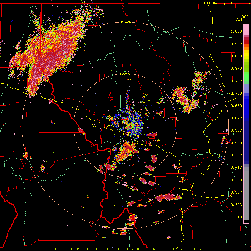Click the 0.253 legend value
Screen dimensions: 251x251
(236, 205)
